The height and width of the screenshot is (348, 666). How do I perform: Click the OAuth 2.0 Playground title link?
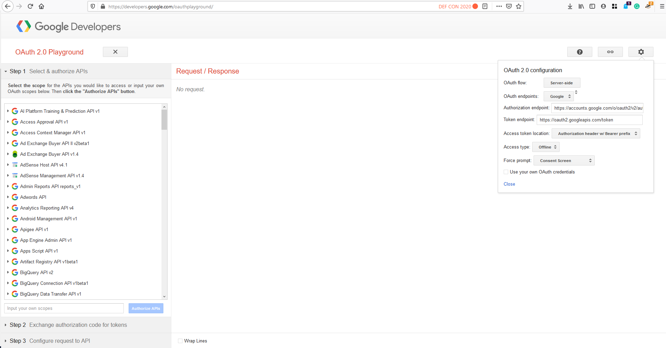tap(49, 52)
